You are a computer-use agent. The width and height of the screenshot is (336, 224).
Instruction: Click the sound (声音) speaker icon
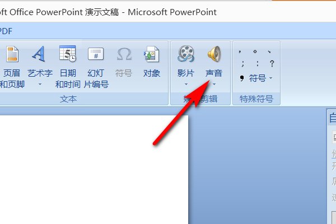point(214,54)
